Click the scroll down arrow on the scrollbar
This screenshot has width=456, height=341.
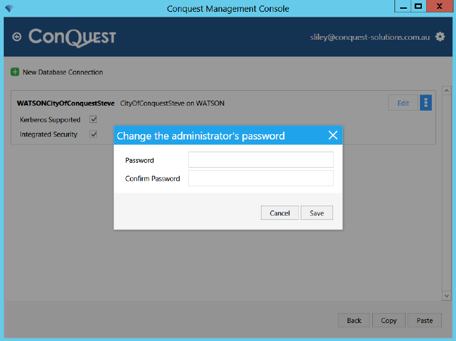[447, 296]
